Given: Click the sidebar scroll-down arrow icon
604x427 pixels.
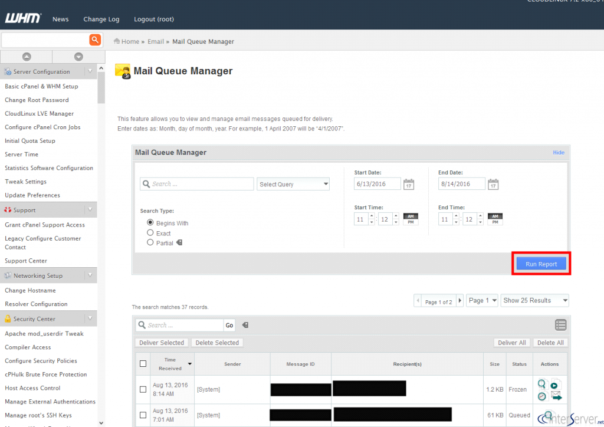Looking at the screenshot, I should tap(78, 57).
